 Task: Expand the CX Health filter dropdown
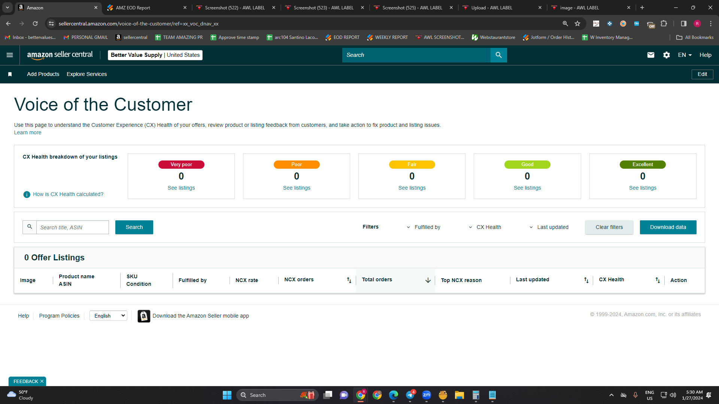pos(485,227)
